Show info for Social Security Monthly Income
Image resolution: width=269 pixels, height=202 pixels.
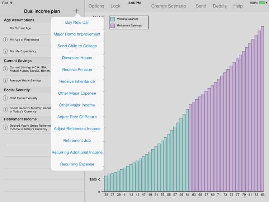click(5, 109)
